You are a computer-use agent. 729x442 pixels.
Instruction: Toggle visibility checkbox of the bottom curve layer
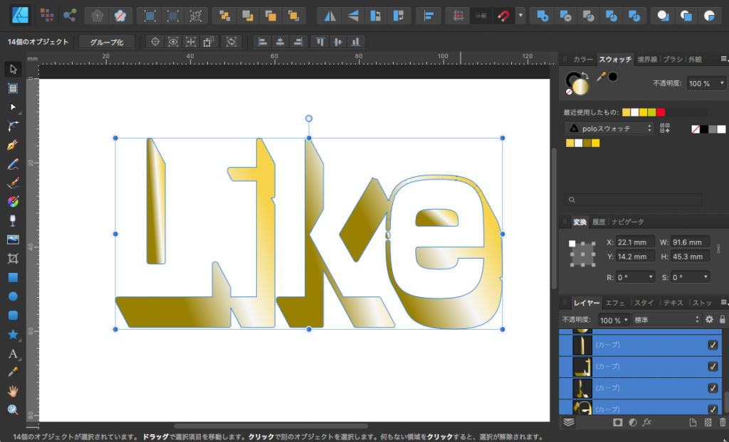[x=713, y=409]
